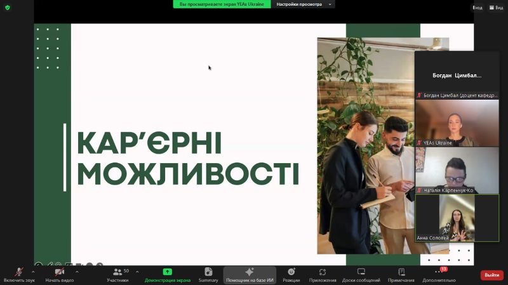Open the Примечания notes icon
The height and width of the screenshot is (285, 508).
[x=401, y=272]
